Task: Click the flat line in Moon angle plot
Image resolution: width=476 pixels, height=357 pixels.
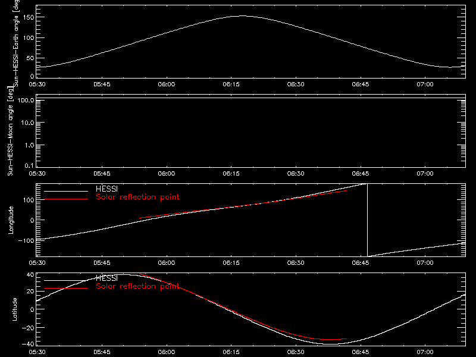Action: [x=250, y=98]
